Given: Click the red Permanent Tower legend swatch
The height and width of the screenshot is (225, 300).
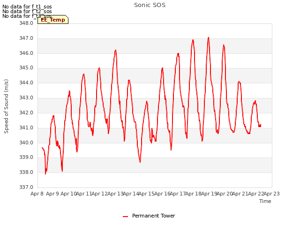Looking at the screenshot, I should pyautogui.click(x=125, y=217).
